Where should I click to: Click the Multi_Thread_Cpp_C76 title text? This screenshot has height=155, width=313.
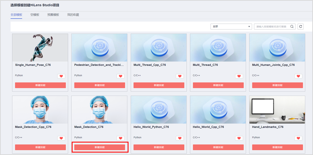(150, 65)
